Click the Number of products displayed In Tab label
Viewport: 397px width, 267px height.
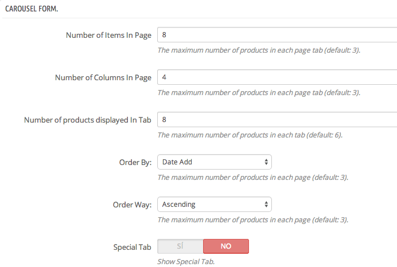point(88,120)
